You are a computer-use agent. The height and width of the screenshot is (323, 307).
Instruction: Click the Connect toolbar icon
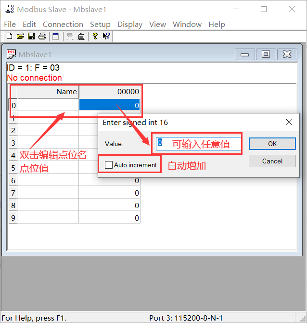(70, 36)
